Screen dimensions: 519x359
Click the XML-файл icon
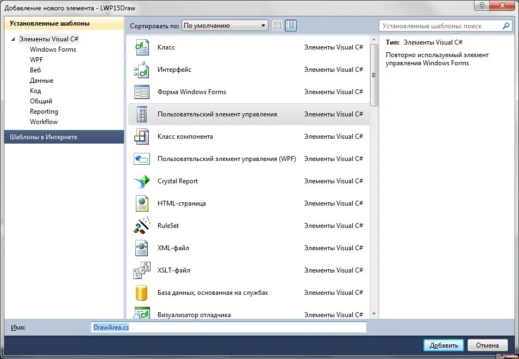142,248
